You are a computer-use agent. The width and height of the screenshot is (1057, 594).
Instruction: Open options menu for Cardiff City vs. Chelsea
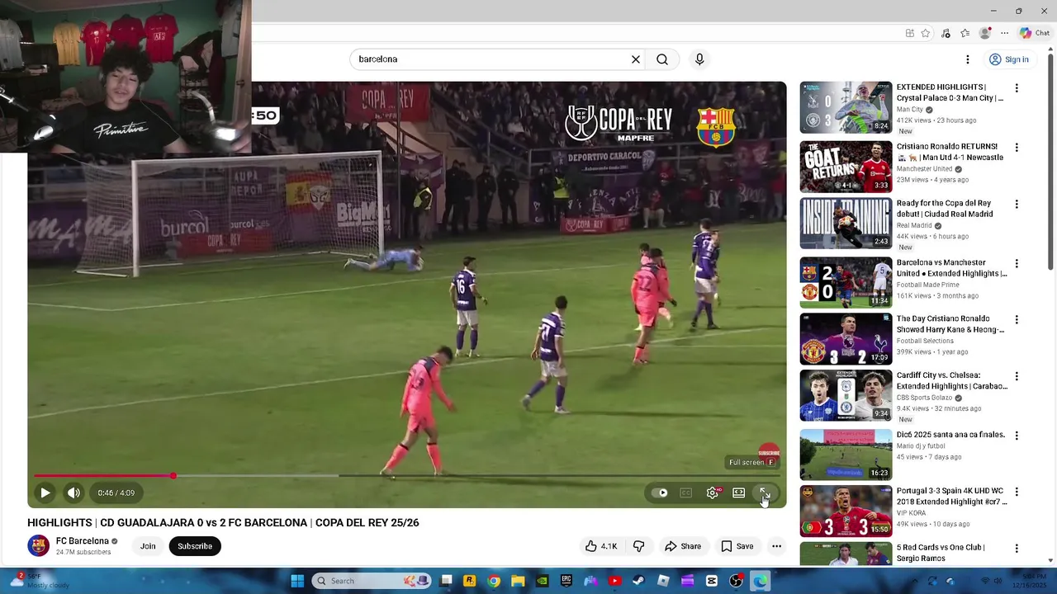(x=1017, y=377)
